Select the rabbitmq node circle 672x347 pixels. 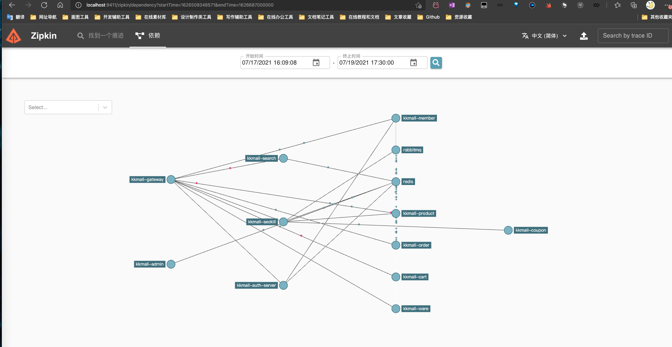pyautogui.click(x=396, y=150)
